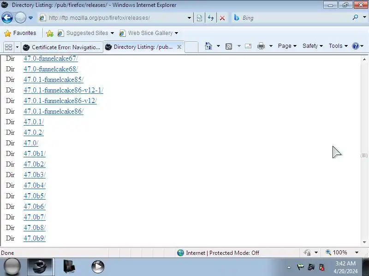Open the 47.0b5/ directory link
The width and height of the screenshot is (369, 276).
point(35,196)
